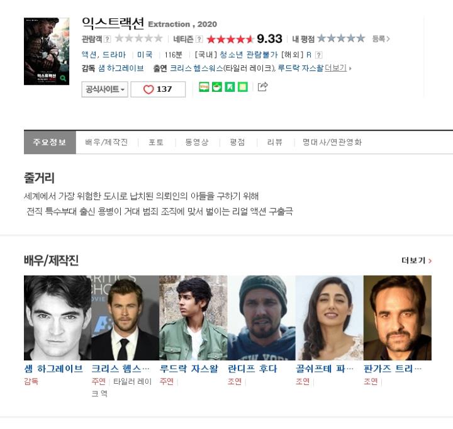Set my rating on the 내 평점 stars
This screenshot has width=453, height=429.
click(x=341, y=38)
